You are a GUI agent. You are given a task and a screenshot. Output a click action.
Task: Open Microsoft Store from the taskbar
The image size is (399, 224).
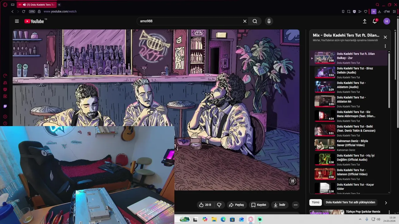point(232,219)
